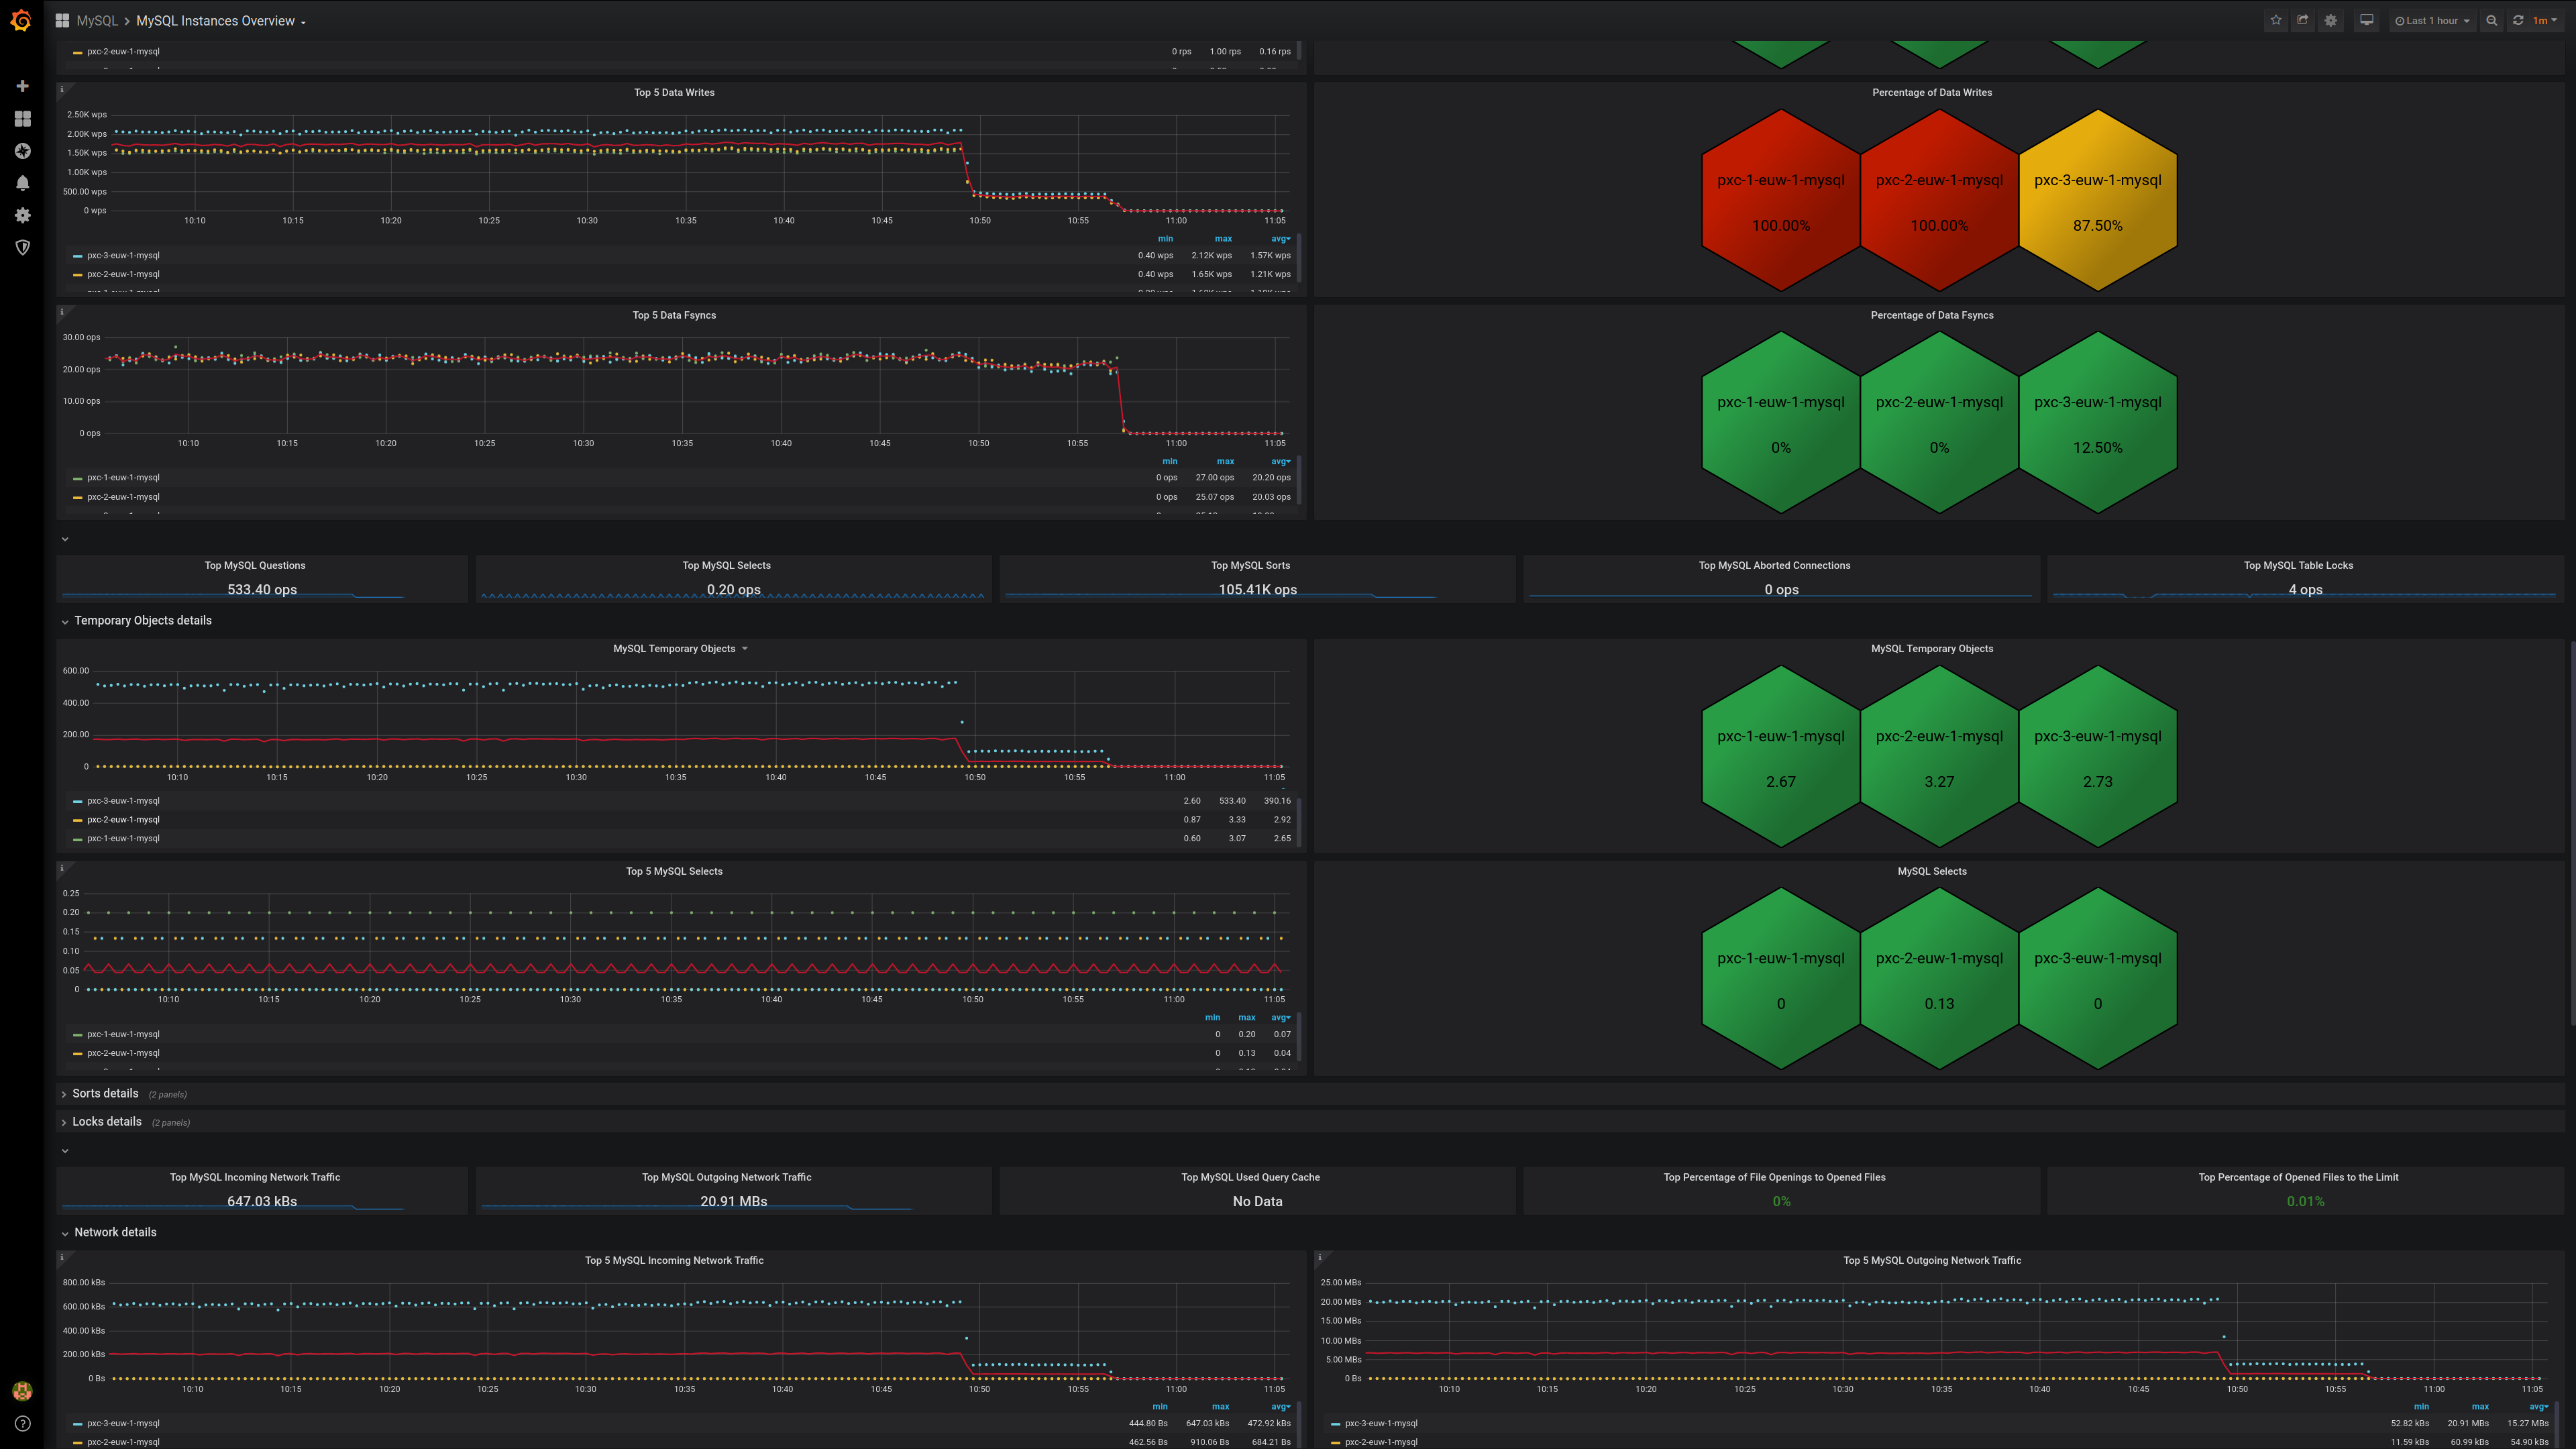Screen dimensions: 2576x1449
Task: Toggle pxc-2-euw-1-mysql series in Data Writes legend
Action: coord(123,274)
